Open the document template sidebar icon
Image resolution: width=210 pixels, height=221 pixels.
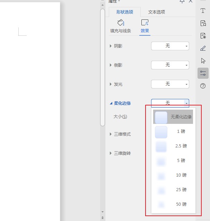point(203,23)
